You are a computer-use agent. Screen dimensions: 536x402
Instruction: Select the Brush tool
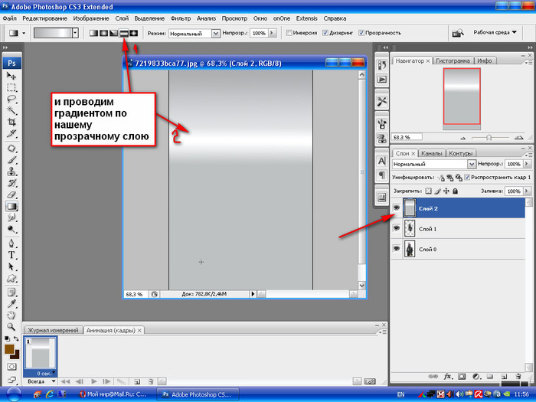tap(11, 160)
